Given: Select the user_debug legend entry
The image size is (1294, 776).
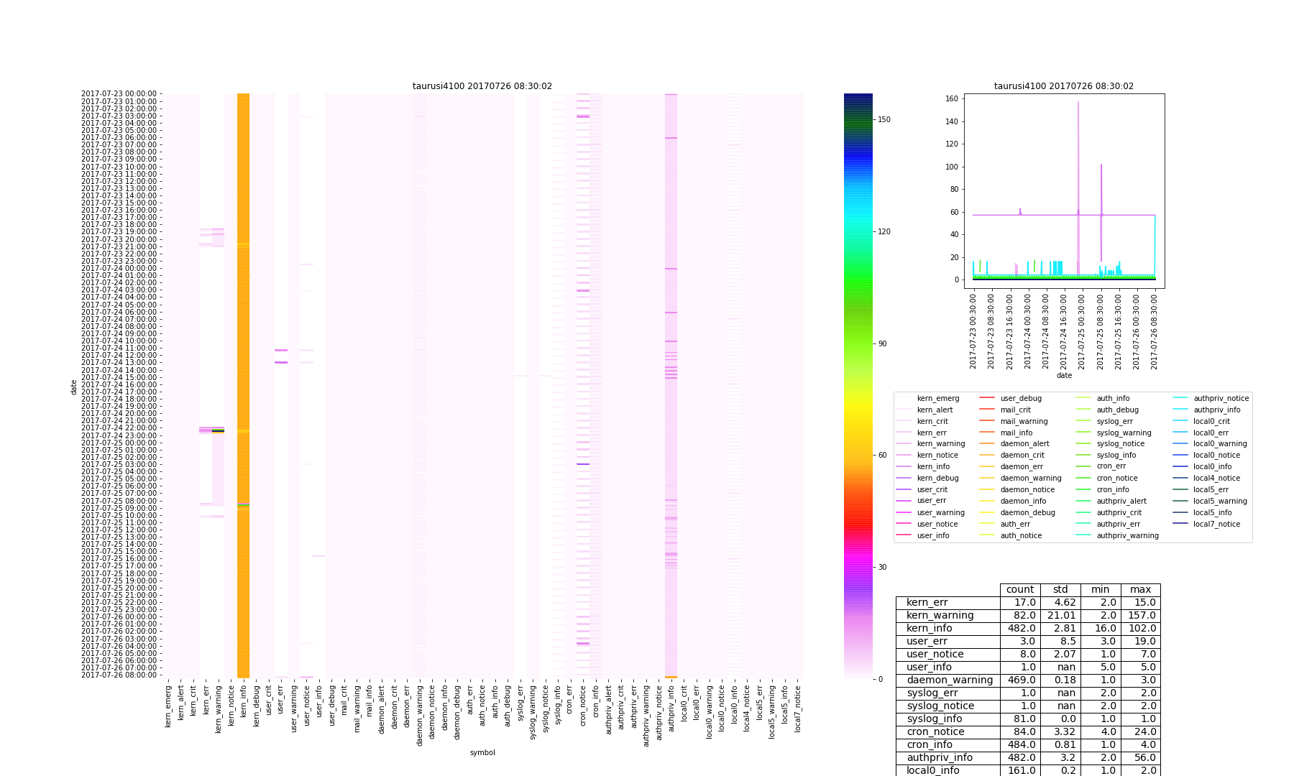Looking at the screenshot, I should coord(1020,398).
